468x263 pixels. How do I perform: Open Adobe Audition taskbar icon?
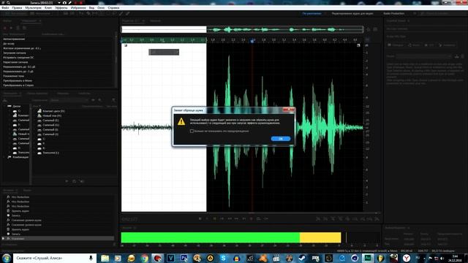pos(368,258)
